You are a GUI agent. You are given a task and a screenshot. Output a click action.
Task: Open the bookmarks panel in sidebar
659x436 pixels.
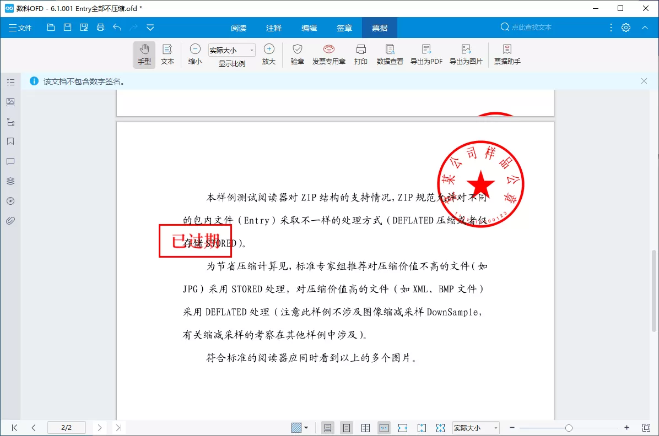pos(10,141)
